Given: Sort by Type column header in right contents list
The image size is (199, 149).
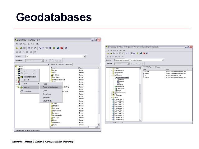Looking at the screenshot, I should click(x=177, y=70).
